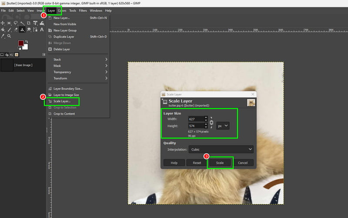Viewport: 348px width, 218px height.
Task: Select the Bucket Fill tool
Action: coord(3,30)
